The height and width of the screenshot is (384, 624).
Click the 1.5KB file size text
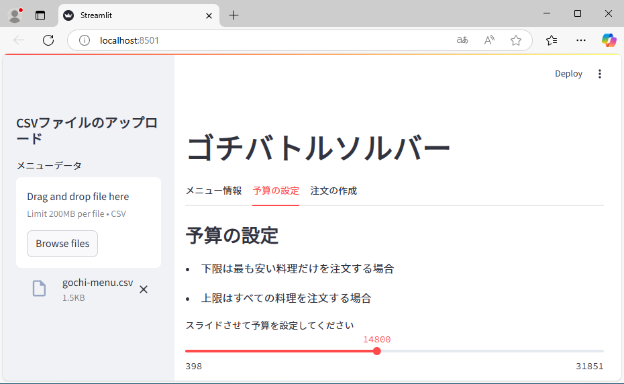73,297
